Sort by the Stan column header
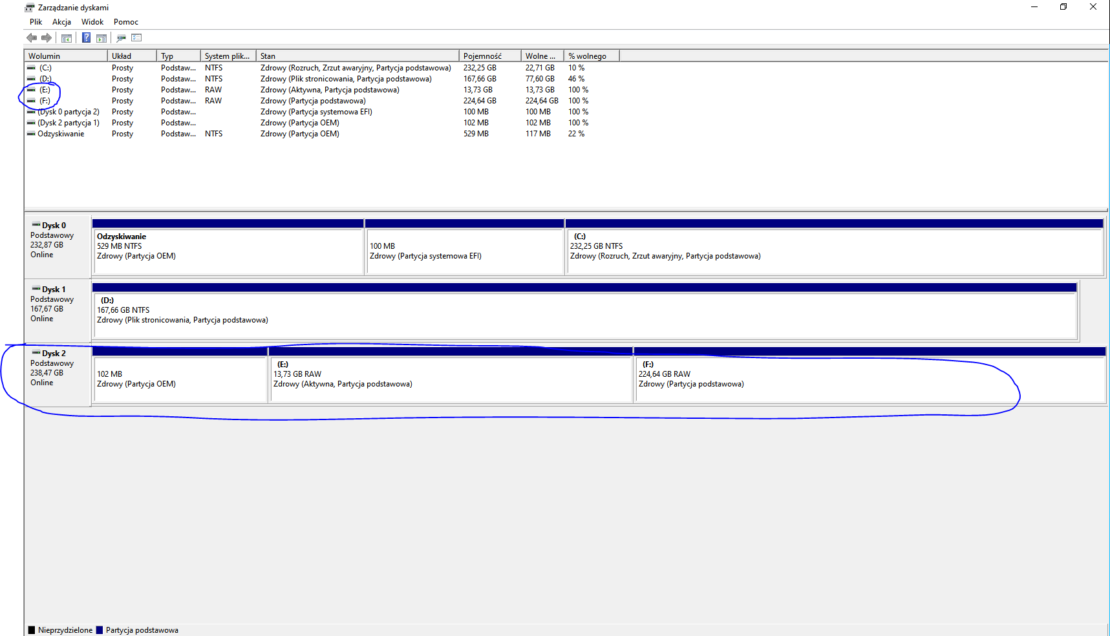Image resolution: width=1110 pixels, height=636 pixels. 358,56
